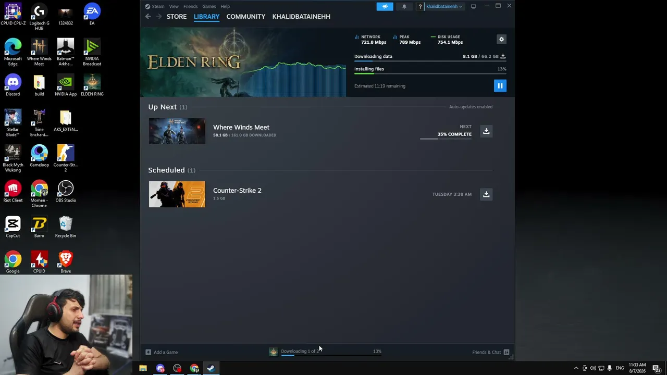
Task: Show hidden system tray icons
Action: 576,368
